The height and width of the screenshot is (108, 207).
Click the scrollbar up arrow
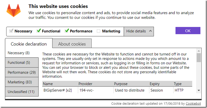(x=199, y=51)
